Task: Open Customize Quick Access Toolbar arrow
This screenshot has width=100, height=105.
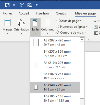Action: tap(37, 5)
